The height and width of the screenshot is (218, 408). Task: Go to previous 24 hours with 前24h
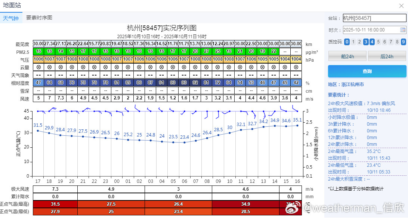(x=347, y=56)
